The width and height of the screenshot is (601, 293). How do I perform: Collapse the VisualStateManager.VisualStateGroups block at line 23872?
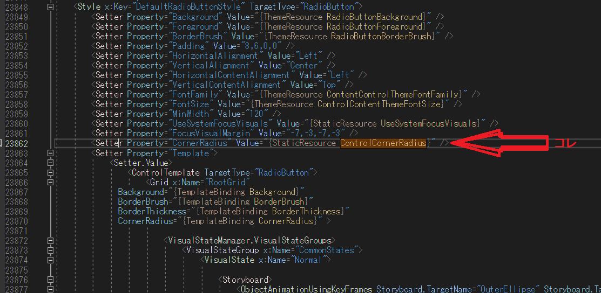(x=50, y=241)
